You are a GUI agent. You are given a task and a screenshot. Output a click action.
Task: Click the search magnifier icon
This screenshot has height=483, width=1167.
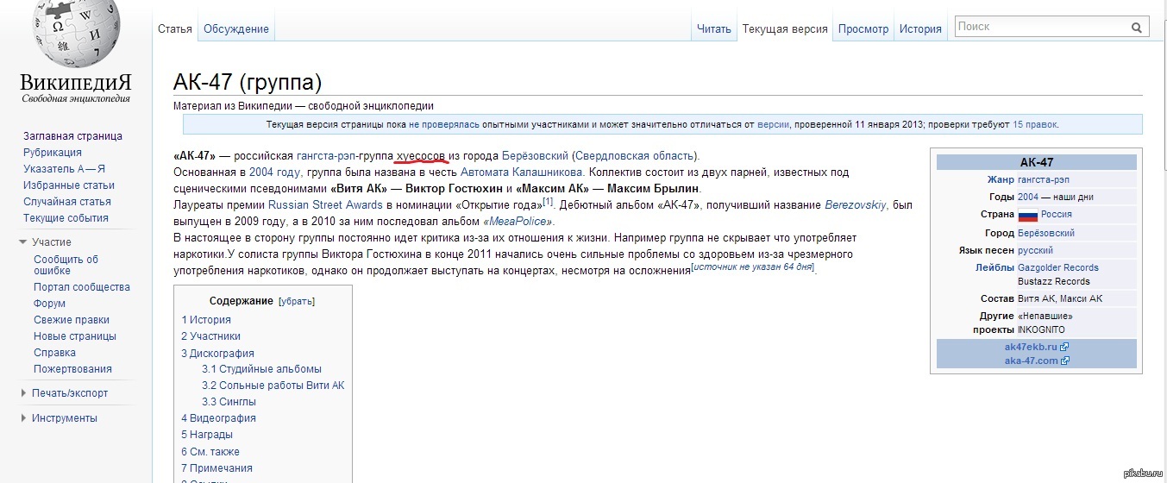1137,28
